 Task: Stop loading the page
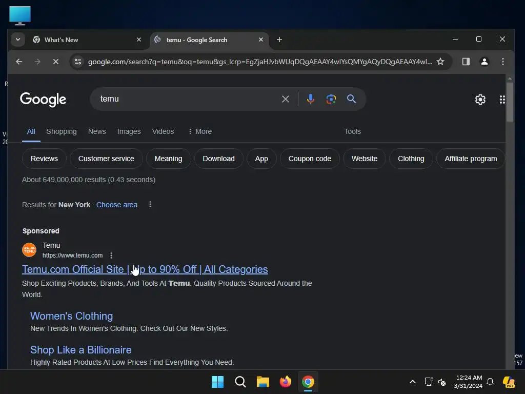pos(56,62)
